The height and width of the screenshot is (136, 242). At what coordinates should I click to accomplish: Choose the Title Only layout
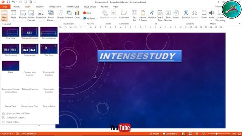tap(49, 50)
